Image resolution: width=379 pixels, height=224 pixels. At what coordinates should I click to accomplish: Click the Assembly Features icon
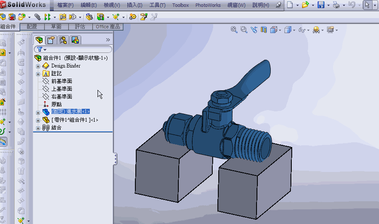pos(101,17)
